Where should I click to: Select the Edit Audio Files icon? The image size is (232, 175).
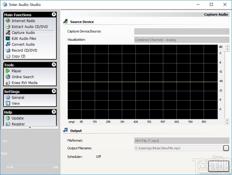pos(8,39)
